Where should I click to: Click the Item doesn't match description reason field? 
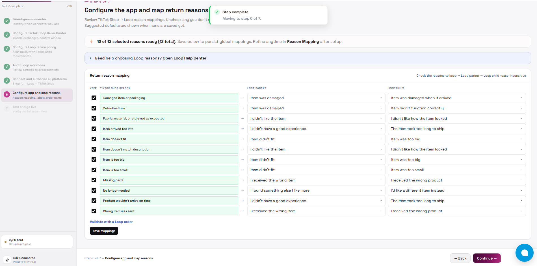[x=169, y=149]
